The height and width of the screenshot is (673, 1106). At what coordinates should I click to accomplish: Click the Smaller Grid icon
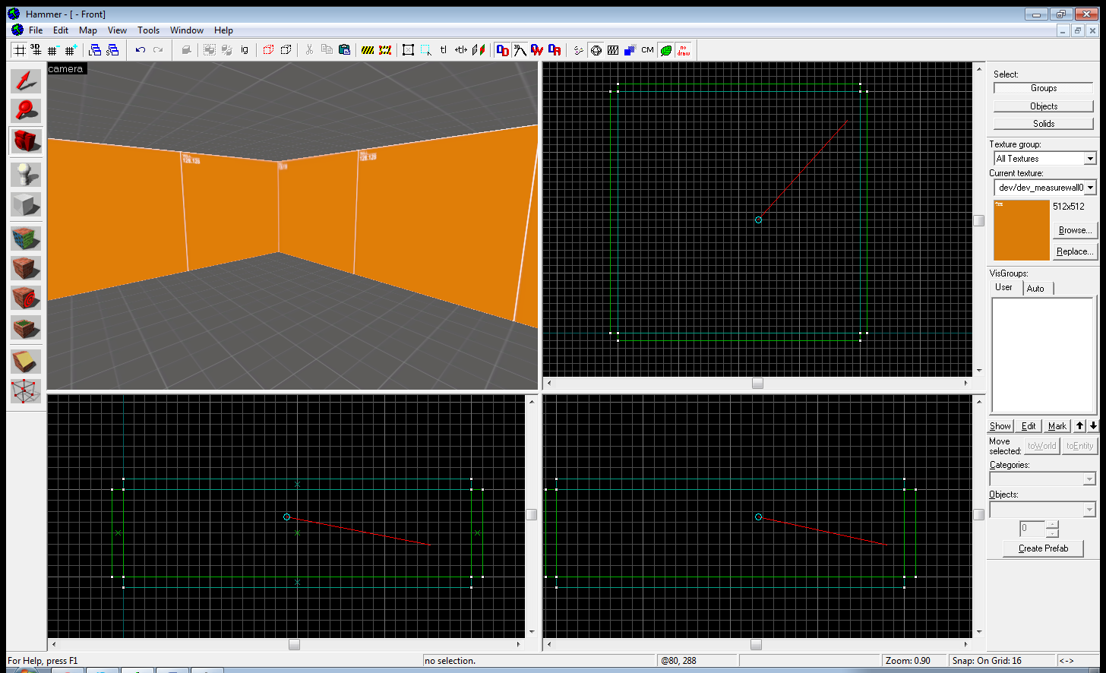[x=53, y=50]
